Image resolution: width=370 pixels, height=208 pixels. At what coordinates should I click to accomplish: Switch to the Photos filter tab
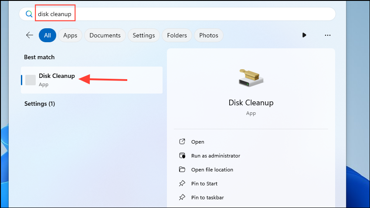coord(209,35)
